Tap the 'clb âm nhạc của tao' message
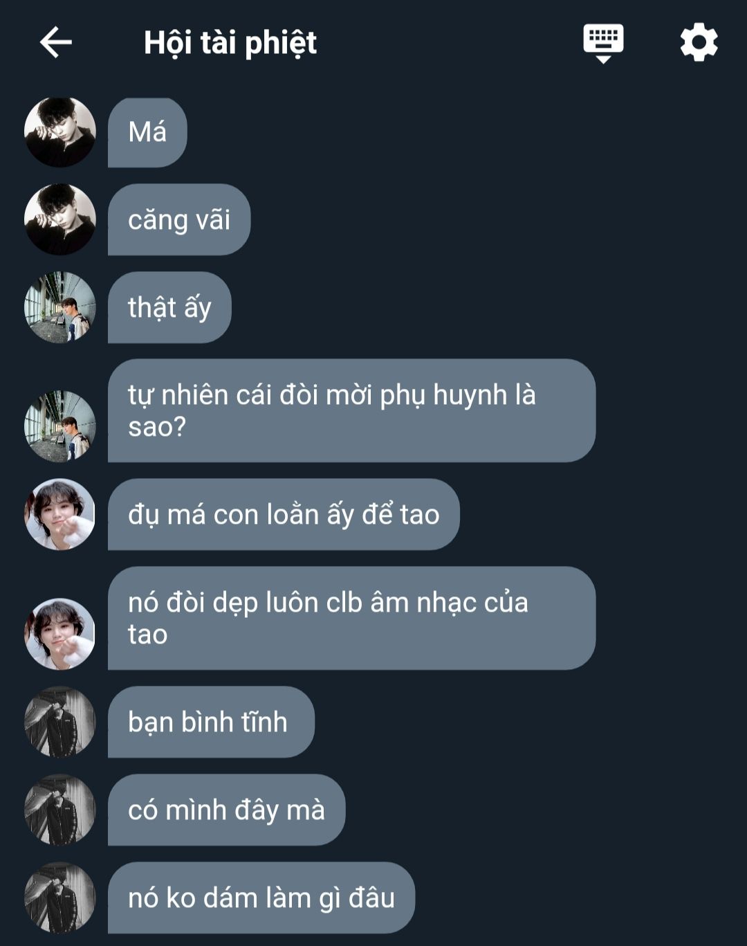Screen dimensions: 747x946 coord(351,618)
